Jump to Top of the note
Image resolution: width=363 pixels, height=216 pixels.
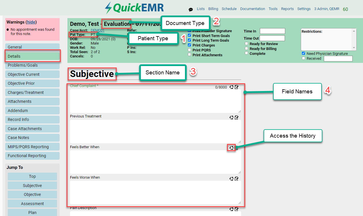(x=32, y=176)
